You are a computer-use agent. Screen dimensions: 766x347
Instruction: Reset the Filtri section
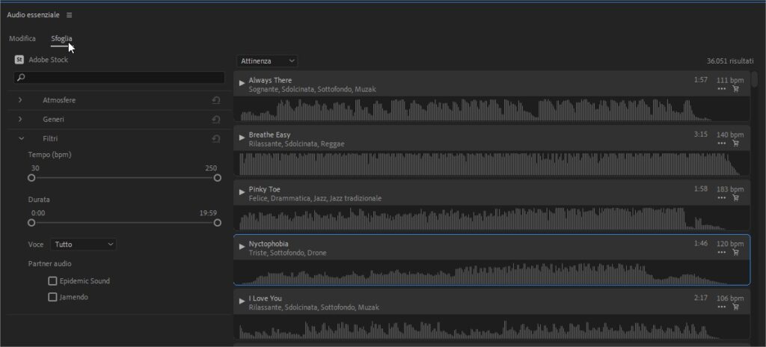[x=216, y=139]
